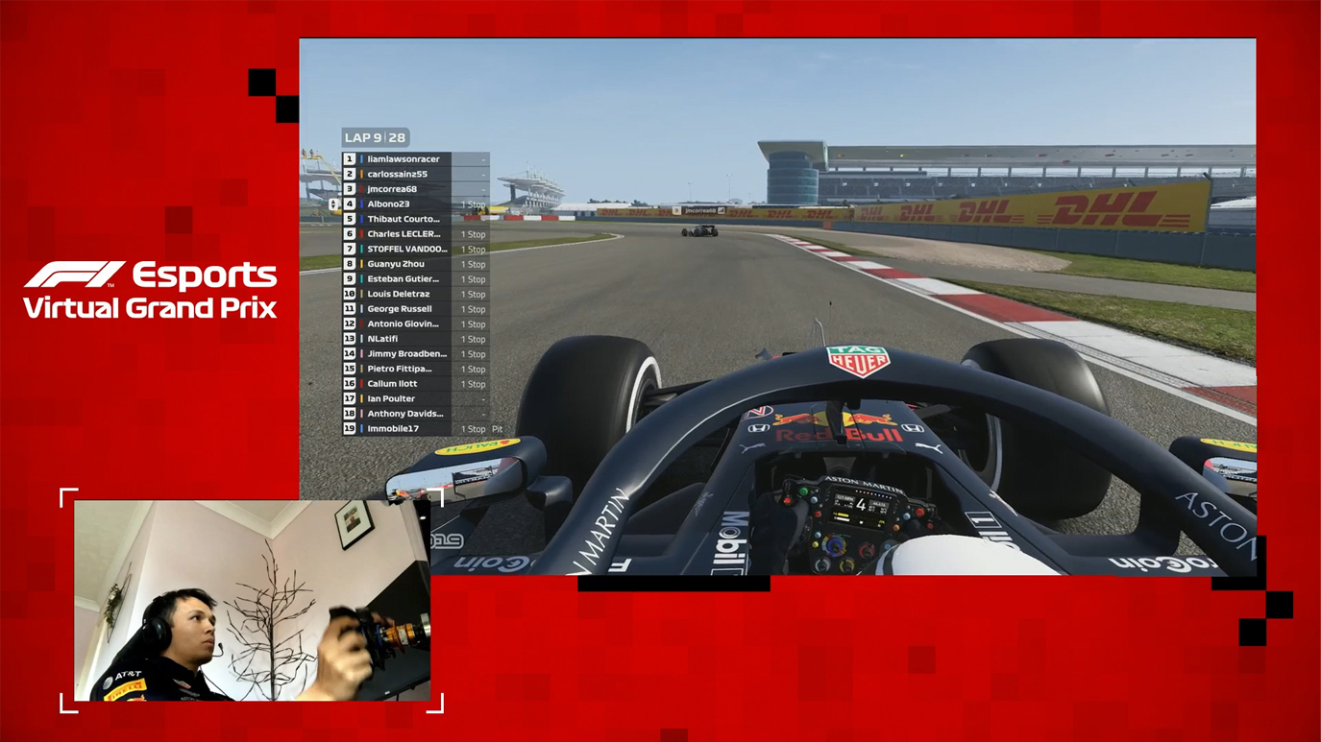This screenshot has width=1321, height=742.
Task: Click the steering wheel gear display
Action: click(x=862, y=507)
